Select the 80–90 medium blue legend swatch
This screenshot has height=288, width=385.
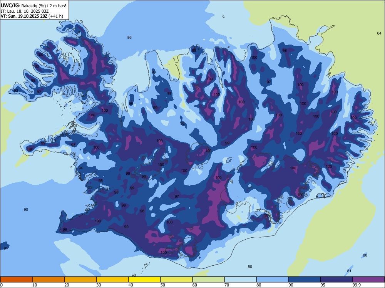pos(272,280)
